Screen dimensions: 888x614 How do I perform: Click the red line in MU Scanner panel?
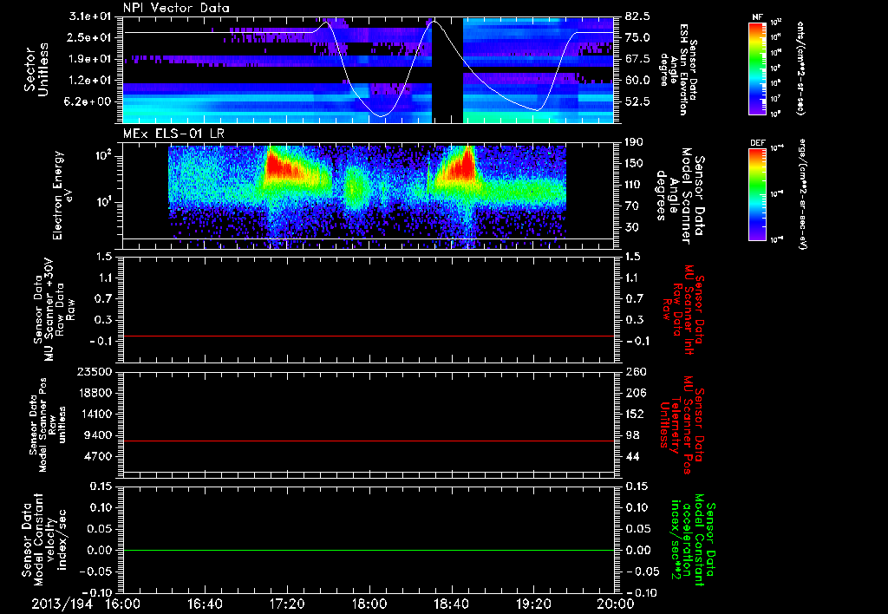coord(369,336)
